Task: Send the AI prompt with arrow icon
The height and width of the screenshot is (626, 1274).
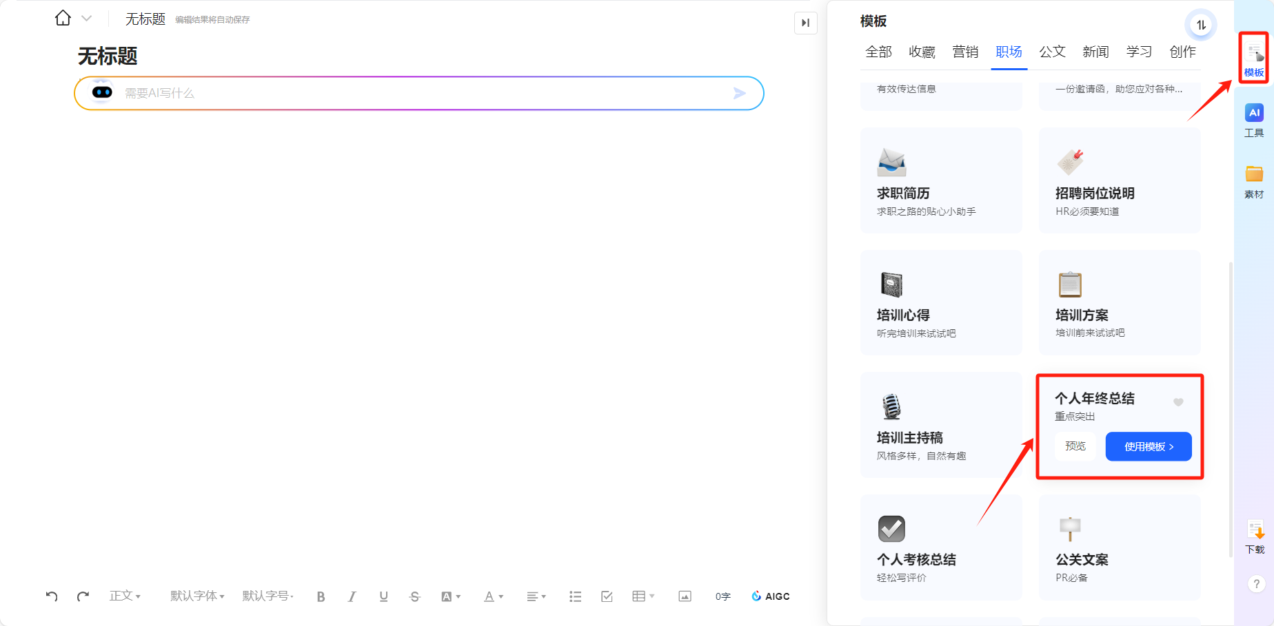Action: pyautogui.click(x=739, y=94)
